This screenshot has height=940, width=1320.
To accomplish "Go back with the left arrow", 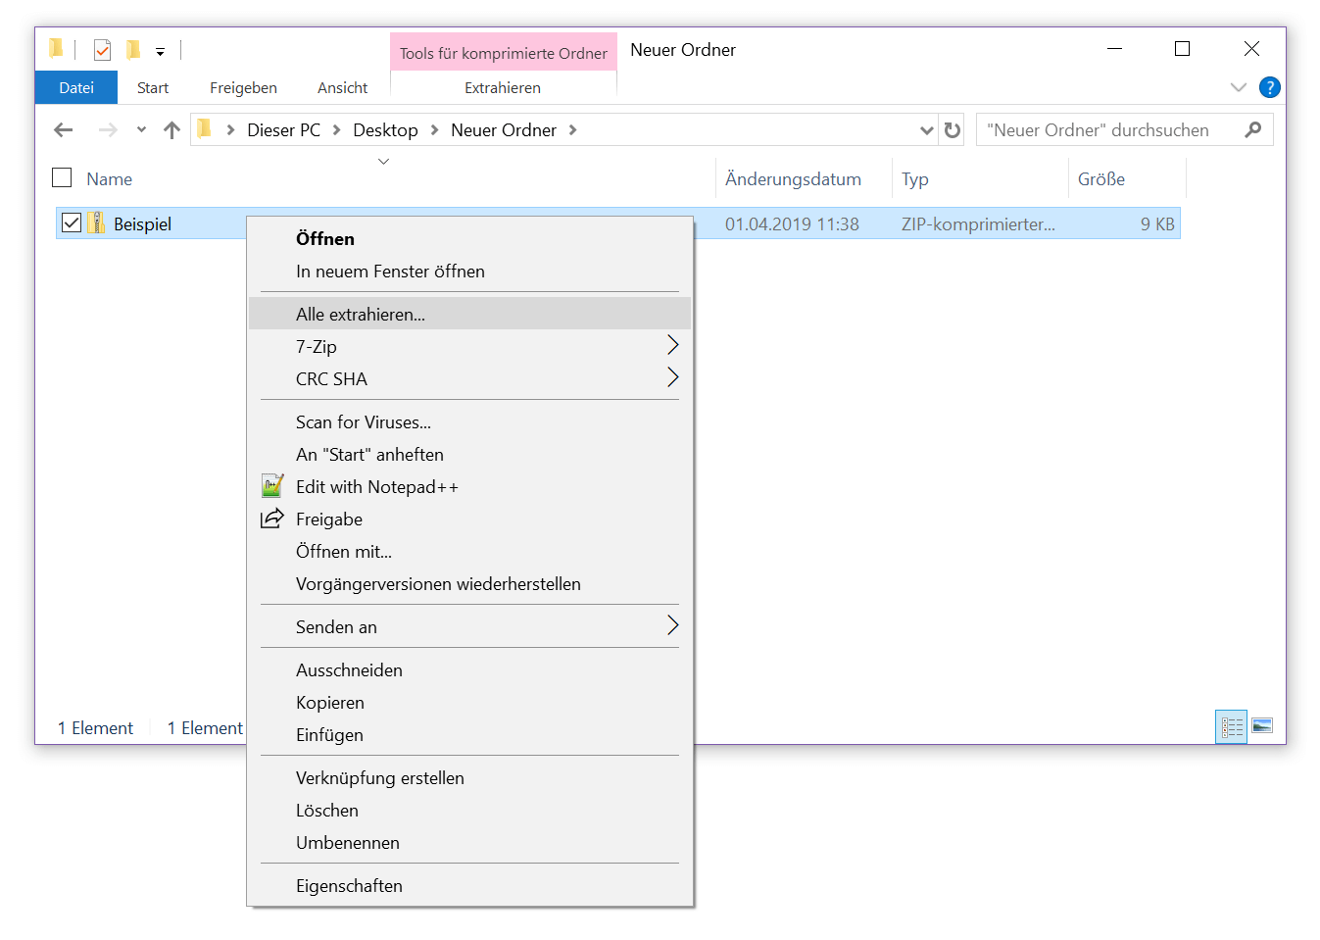I will click(x=64, y=129).
